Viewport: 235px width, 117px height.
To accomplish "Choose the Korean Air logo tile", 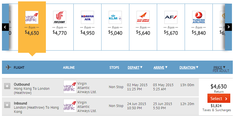I will tap(87, 17).
